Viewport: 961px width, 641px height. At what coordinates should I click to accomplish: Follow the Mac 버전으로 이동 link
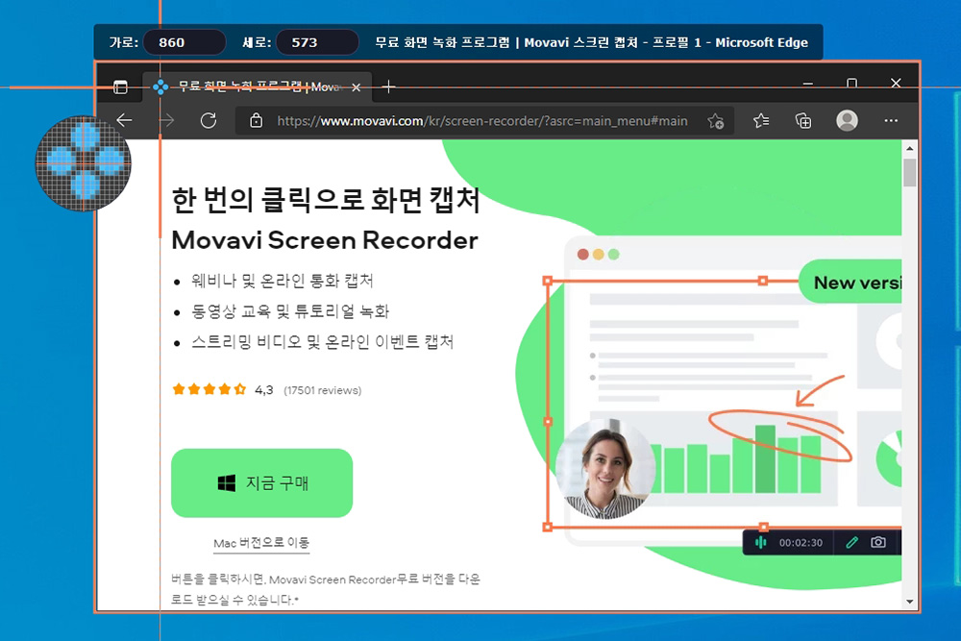pyautogui.click(x=261, y=543)
